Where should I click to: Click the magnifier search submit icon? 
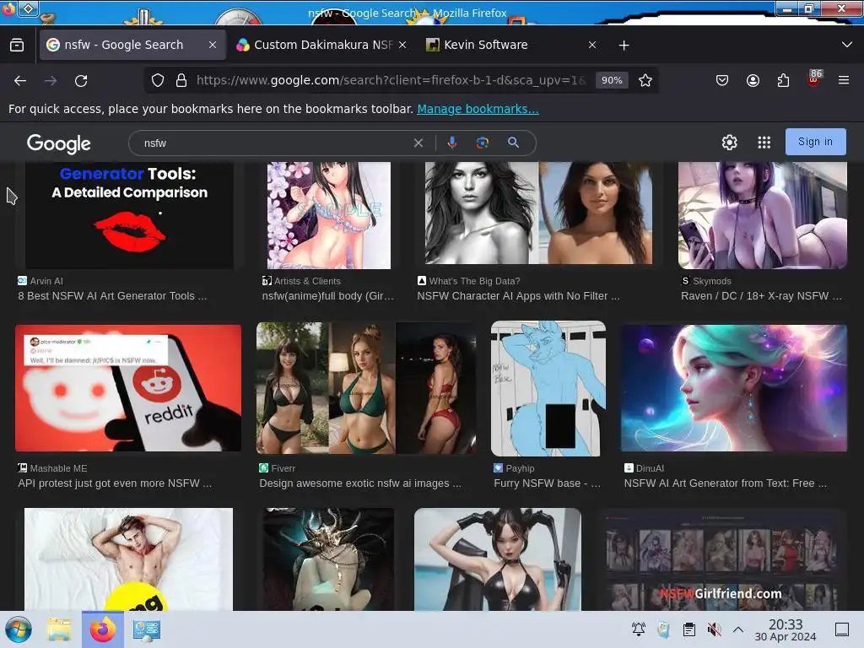pyautogui.click(x=513, y=143)
